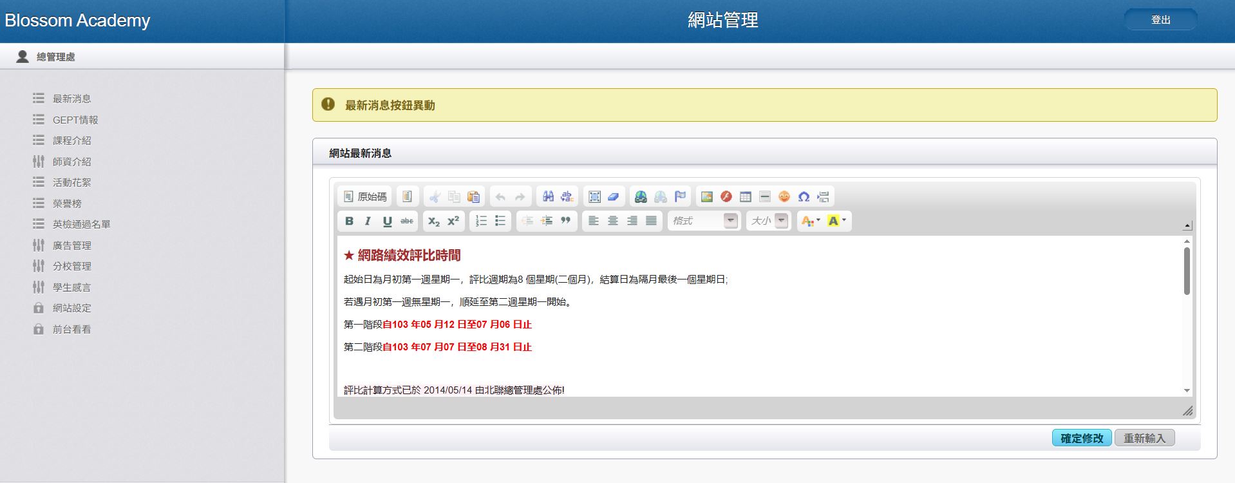Open 前台看看 in the sidebar

tap(71, 329)
